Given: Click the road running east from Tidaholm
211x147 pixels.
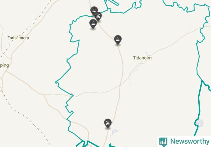Looking at the screenshot, I should [x=175, y=40].
